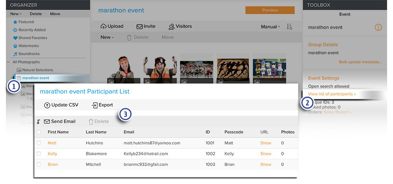Image resolution: width=393 pixels, height=184 pixels.
Task: Toggle the sort order icon
Action: (290, 27)
